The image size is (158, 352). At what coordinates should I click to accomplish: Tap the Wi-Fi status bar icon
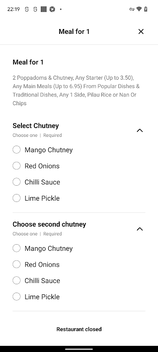click(x=139, y=9)
